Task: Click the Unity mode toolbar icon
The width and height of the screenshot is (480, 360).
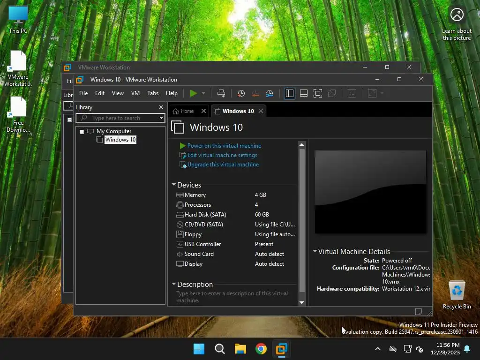Action: pos(332,93)
